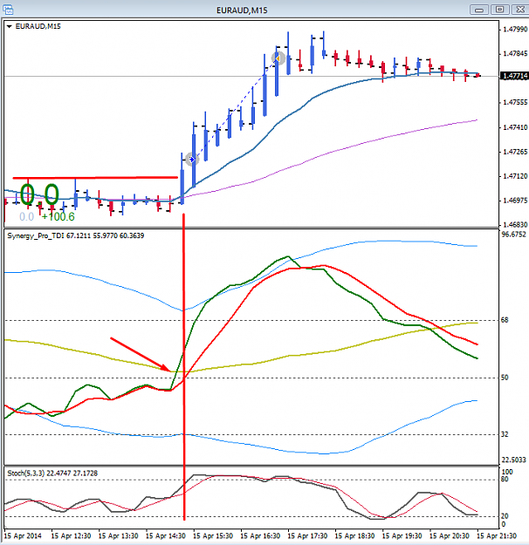The image size is (529, 545).
Task: Click the 1.46830 price scale value
Action: pyautogui.click(x=515, y=224)
